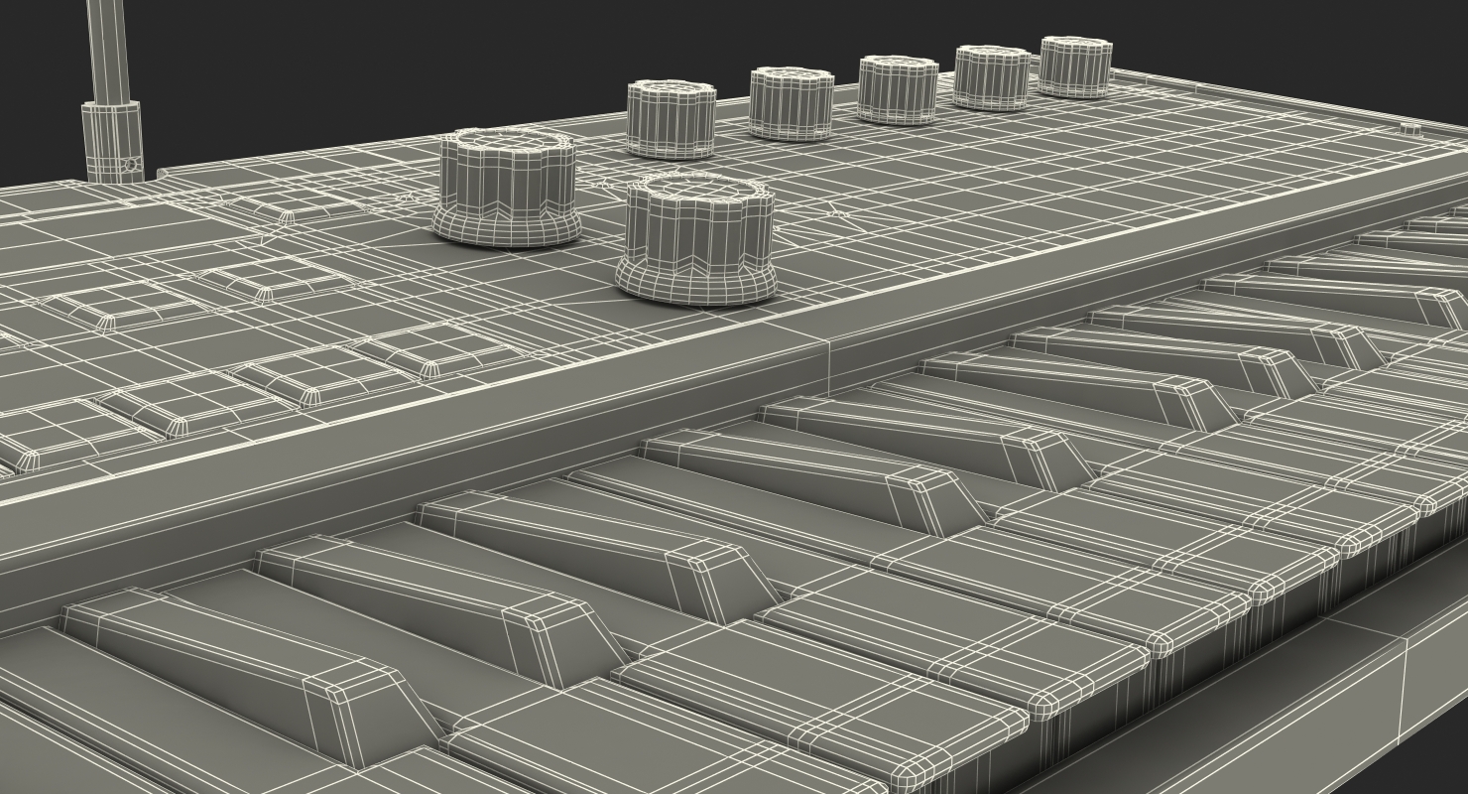Screen dimensions: 1468x794
Task: Click the large knob closest to the vertical rod
Action: (507, 187)
